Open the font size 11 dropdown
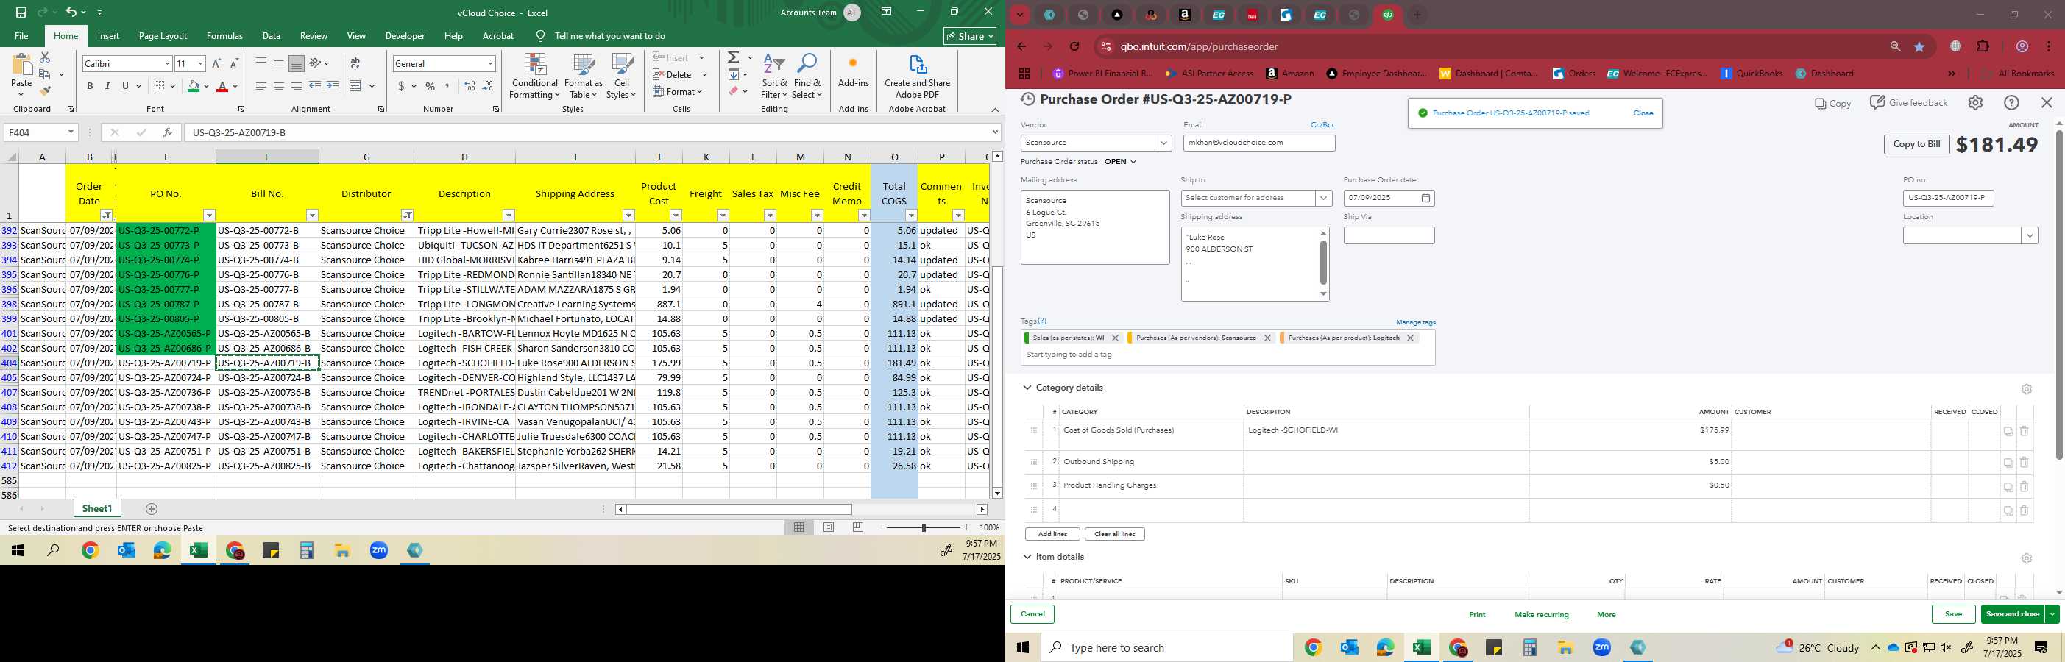The width and height of the screenshot is (2065, 662). (200, 63)
